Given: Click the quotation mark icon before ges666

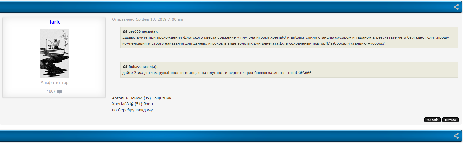Looking at the screenshot, I should point(125,32).
